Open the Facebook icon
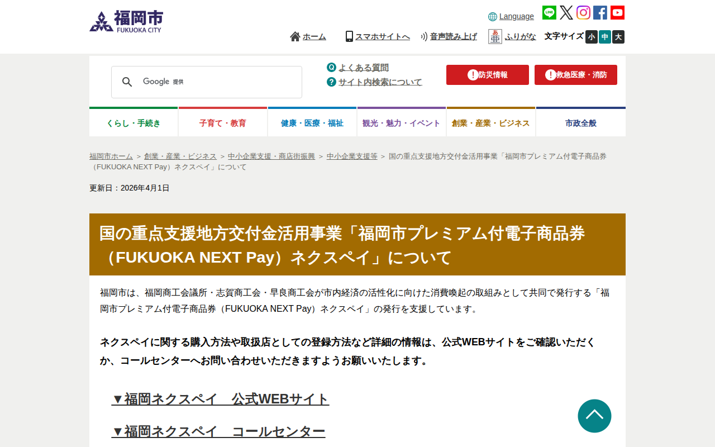Image resolution: width=715 pixels, height=447 pixels. click(x=600, y=12)
